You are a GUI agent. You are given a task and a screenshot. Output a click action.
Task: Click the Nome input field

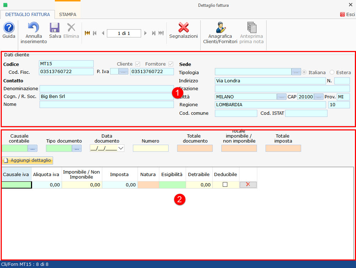click(x=107, y=104)
